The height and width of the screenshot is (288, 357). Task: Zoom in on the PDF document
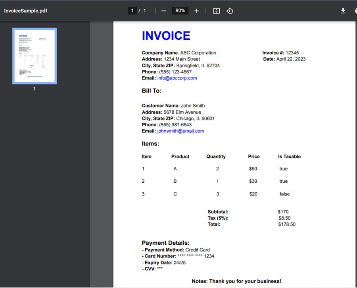coord(196,11)
